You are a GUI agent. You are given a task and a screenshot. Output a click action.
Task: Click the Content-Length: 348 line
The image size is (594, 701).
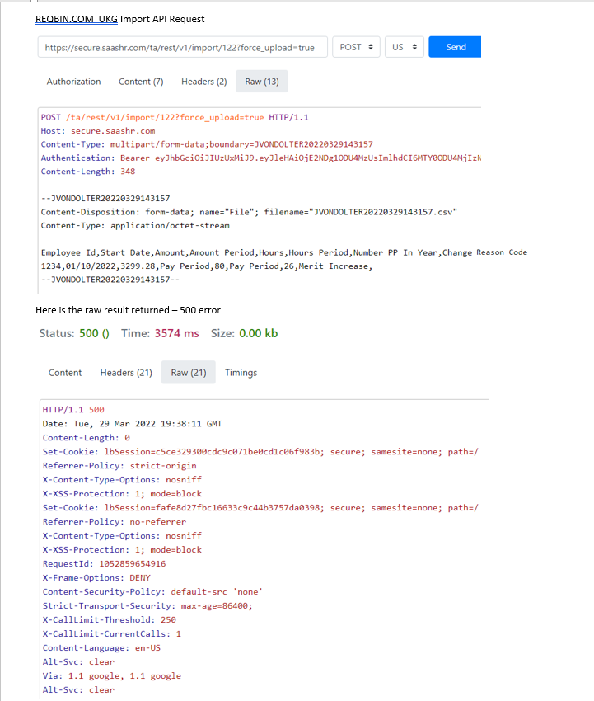[88, 172]
